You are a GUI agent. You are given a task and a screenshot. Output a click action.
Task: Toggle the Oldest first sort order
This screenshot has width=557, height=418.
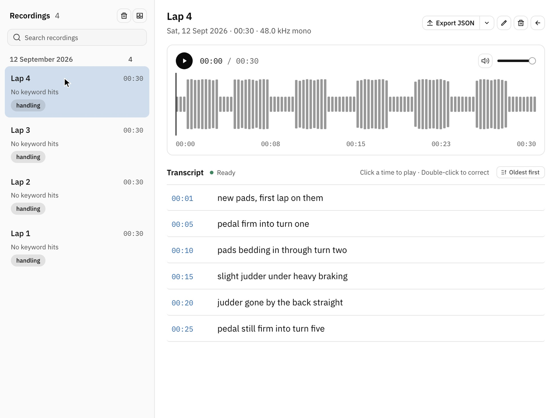[x=520, y=172]
